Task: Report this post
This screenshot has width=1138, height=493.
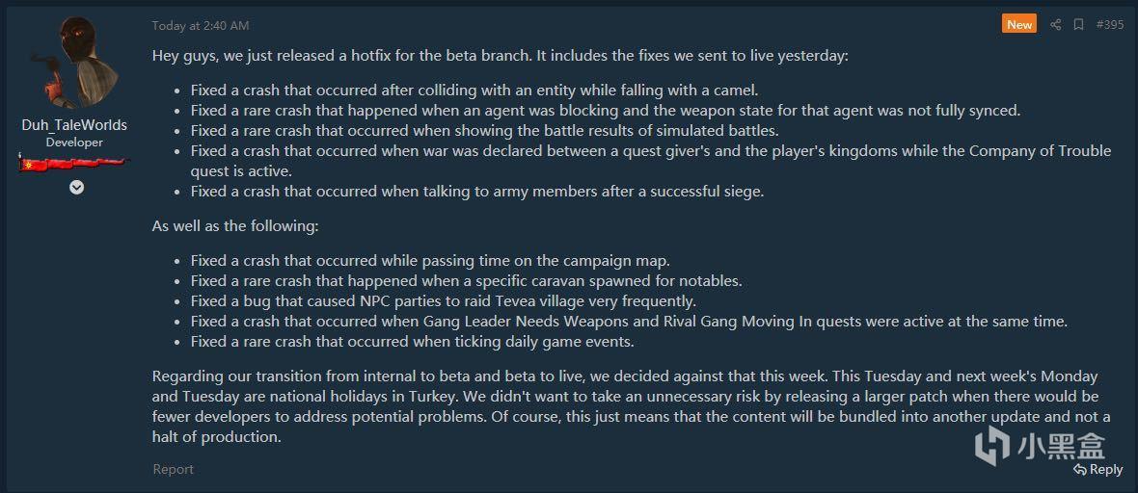Action: tap(173, 469)
